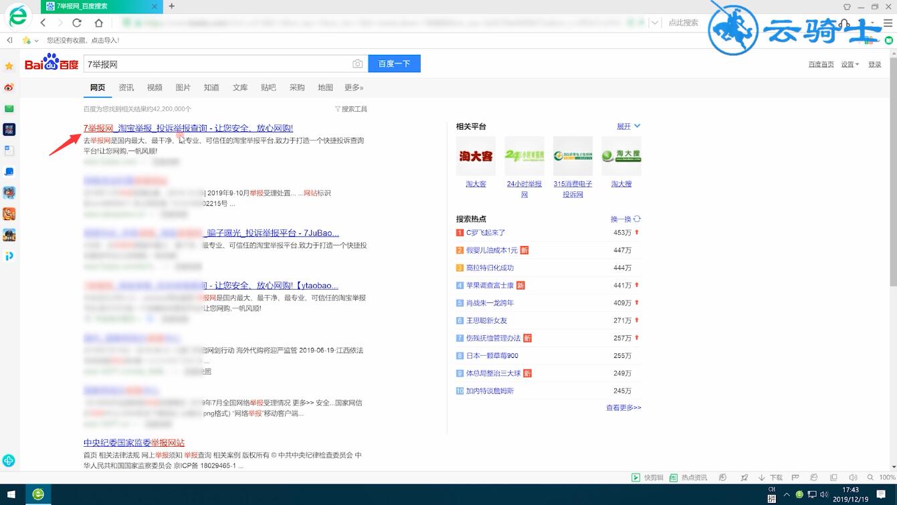Viewport: 897px width, 505px height.
Task: Collapse the sidebar using the arrow icon by favorites
Action: coord(9,40)
